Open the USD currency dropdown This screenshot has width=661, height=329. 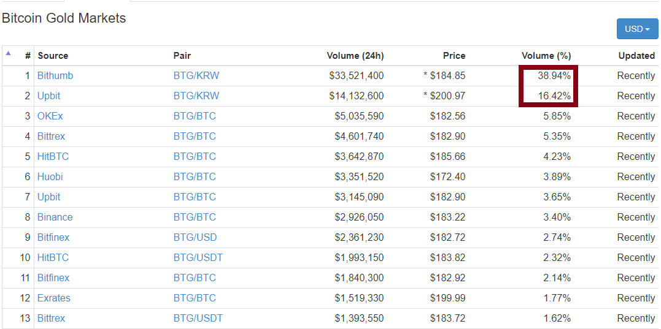coord(637,29)
